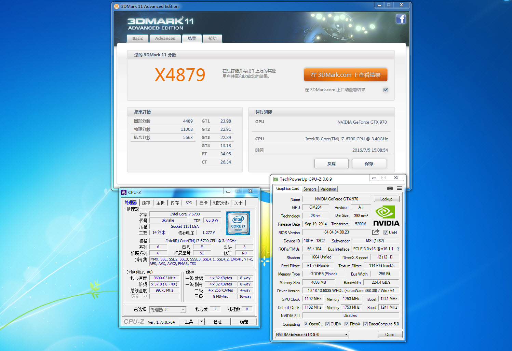
Task: Click the 时间 value 2016/7/5 15:08:54
Action: [370, 150]
